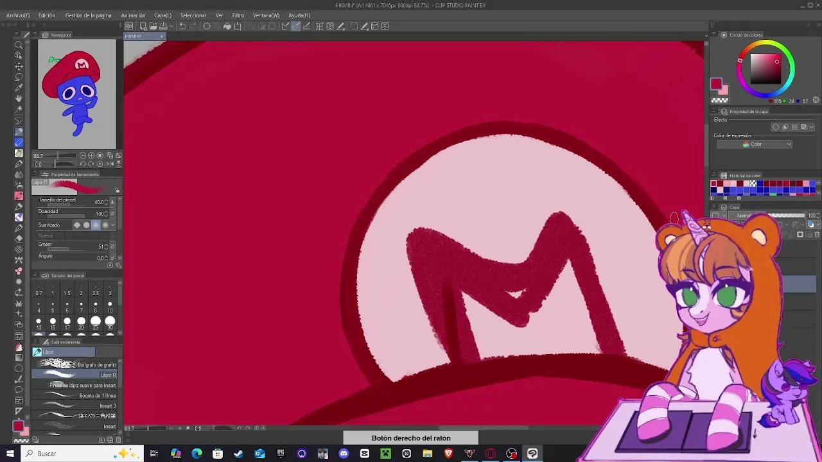The height and width of the screenshot is (462, 822).
Task: Select the red main color swatch in toolbox
Action: pos(19,427)
